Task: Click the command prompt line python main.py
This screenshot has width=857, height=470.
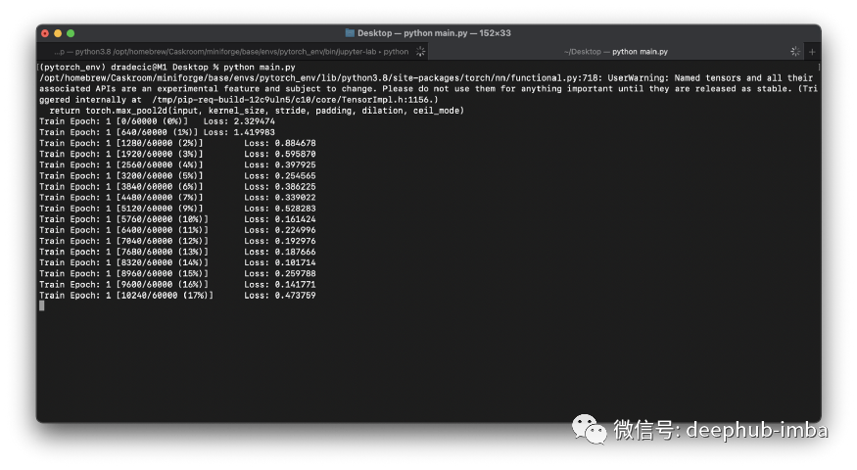Action: pos(167,68)
